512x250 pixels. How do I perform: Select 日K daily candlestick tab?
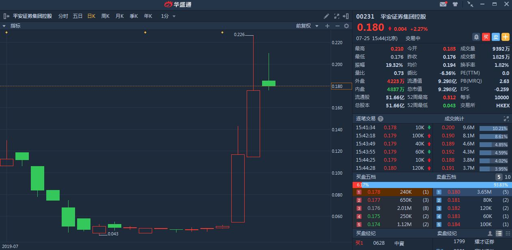[x=91, y=16]
